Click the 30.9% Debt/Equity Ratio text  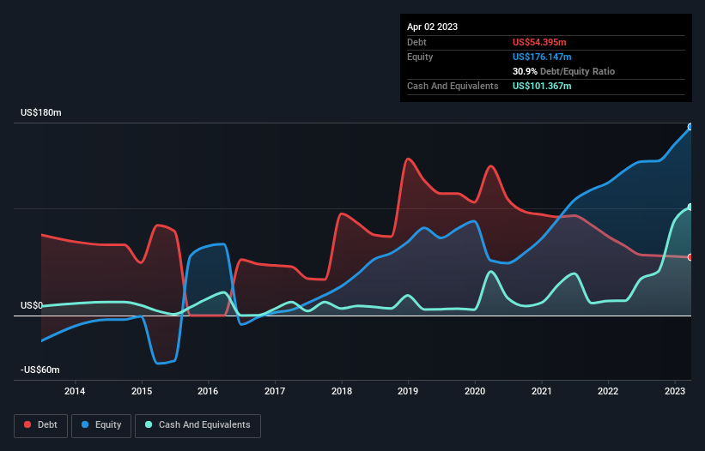point(563,71)
